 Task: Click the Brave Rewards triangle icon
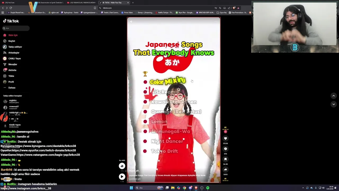coord(238,8)
